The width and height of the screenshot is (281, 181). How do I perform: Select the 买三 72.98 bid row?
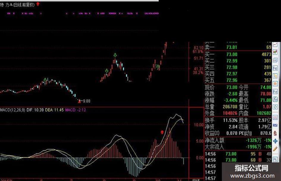click(x=238, y=67)
